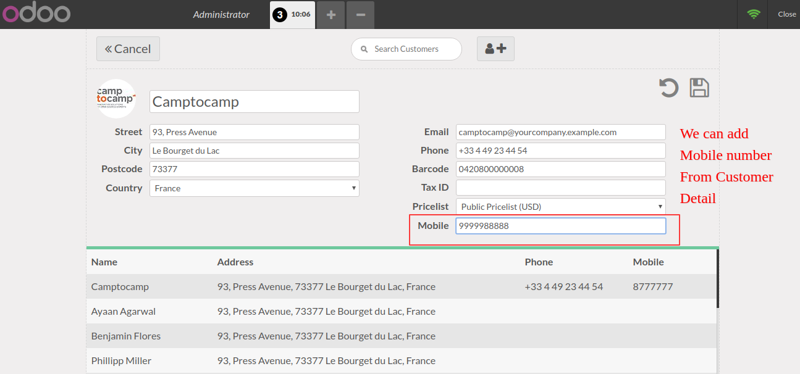Click the Camptocamp company logo image
This screenshot has width=800, height=374.
(x=116, y=99)
